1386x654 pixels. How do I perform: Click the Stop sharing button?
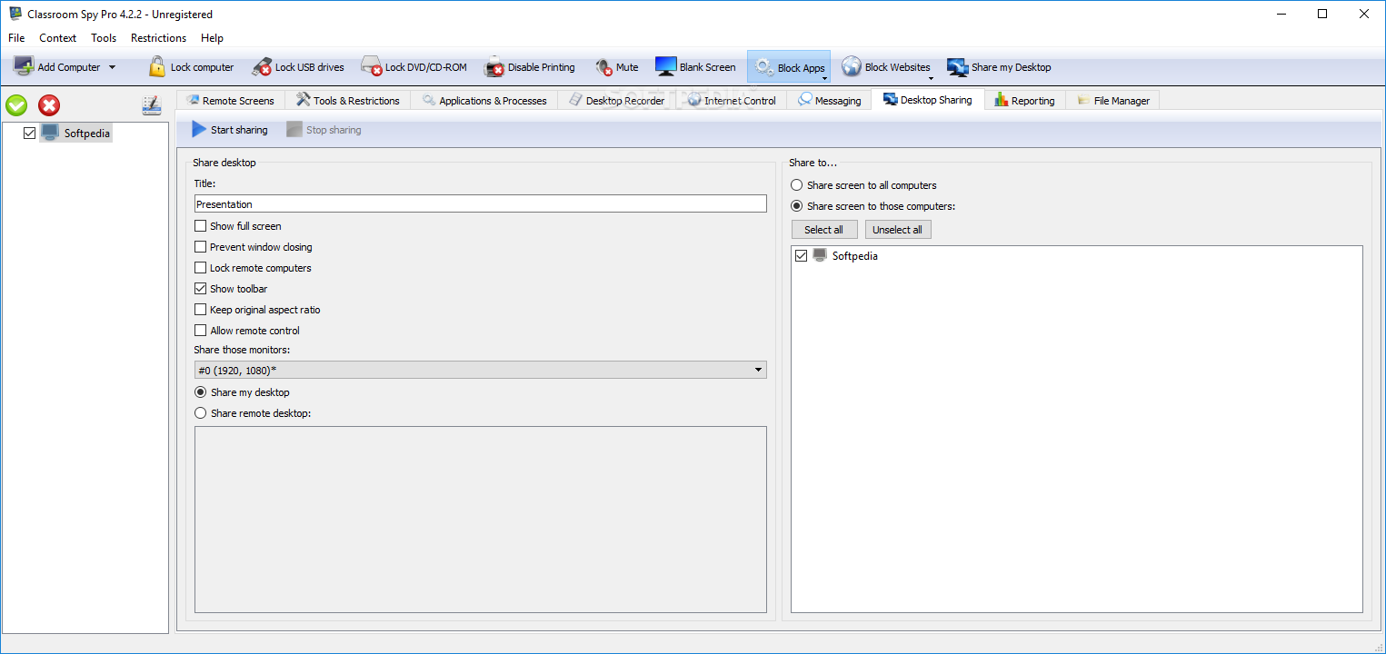pyautogui.click(x=324, y=130)
